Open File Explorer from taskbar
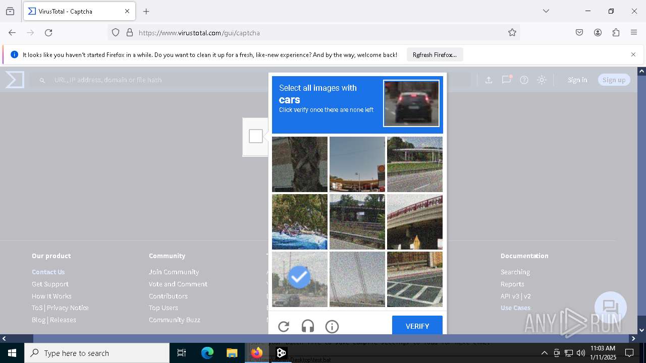Image resolution: width=646 pixels, height=363 pixels. click(232, 353)
